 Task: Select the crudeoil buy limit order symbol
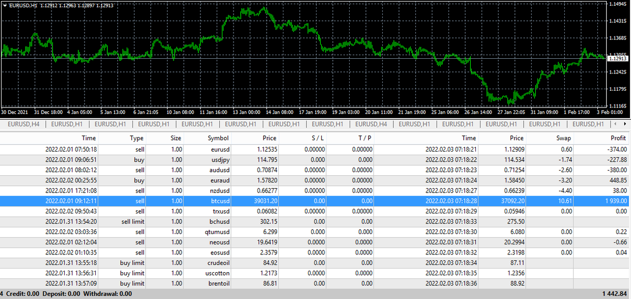218,262
